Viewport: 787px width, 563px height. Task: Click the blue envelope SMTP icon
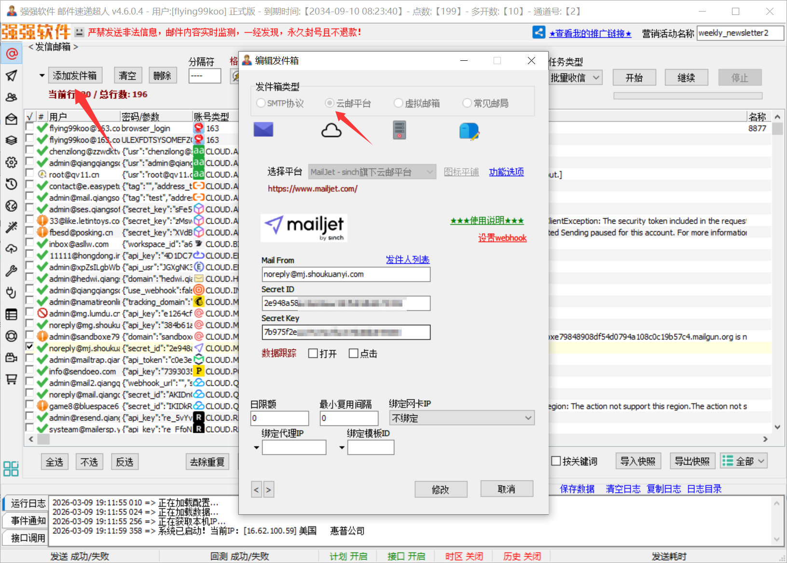(x=263, y=130)
